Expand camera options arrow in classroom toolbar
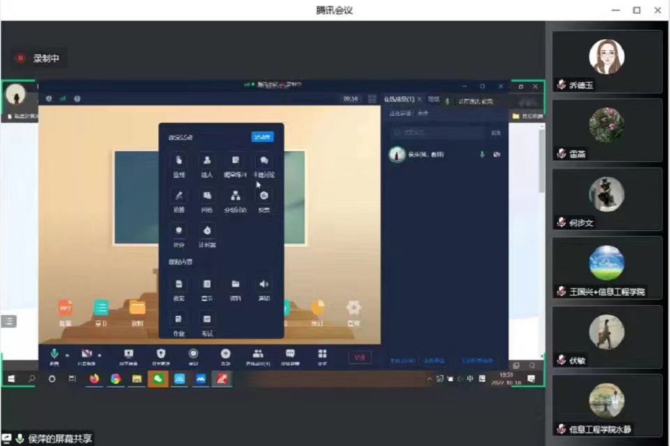The width and height of the screenshot is (670, 446). click(x=99, y=354)
